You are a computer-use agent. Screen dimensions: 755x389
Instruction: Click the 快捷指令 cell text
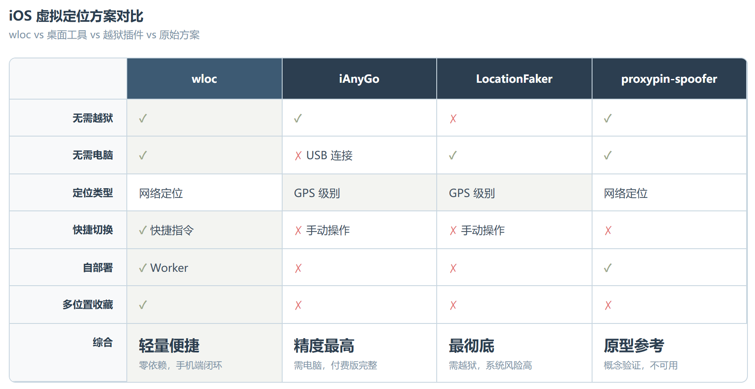coord(172,230)
